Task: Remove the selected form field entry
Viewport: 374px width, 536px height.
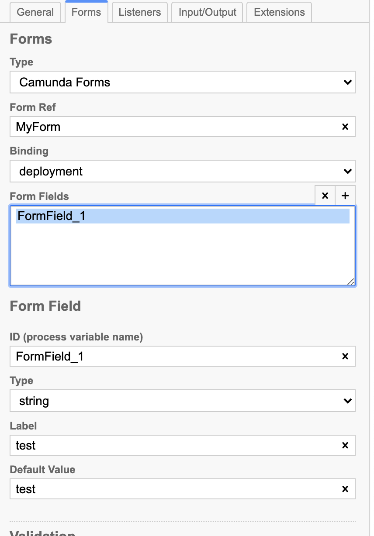Action: point(325,196)
